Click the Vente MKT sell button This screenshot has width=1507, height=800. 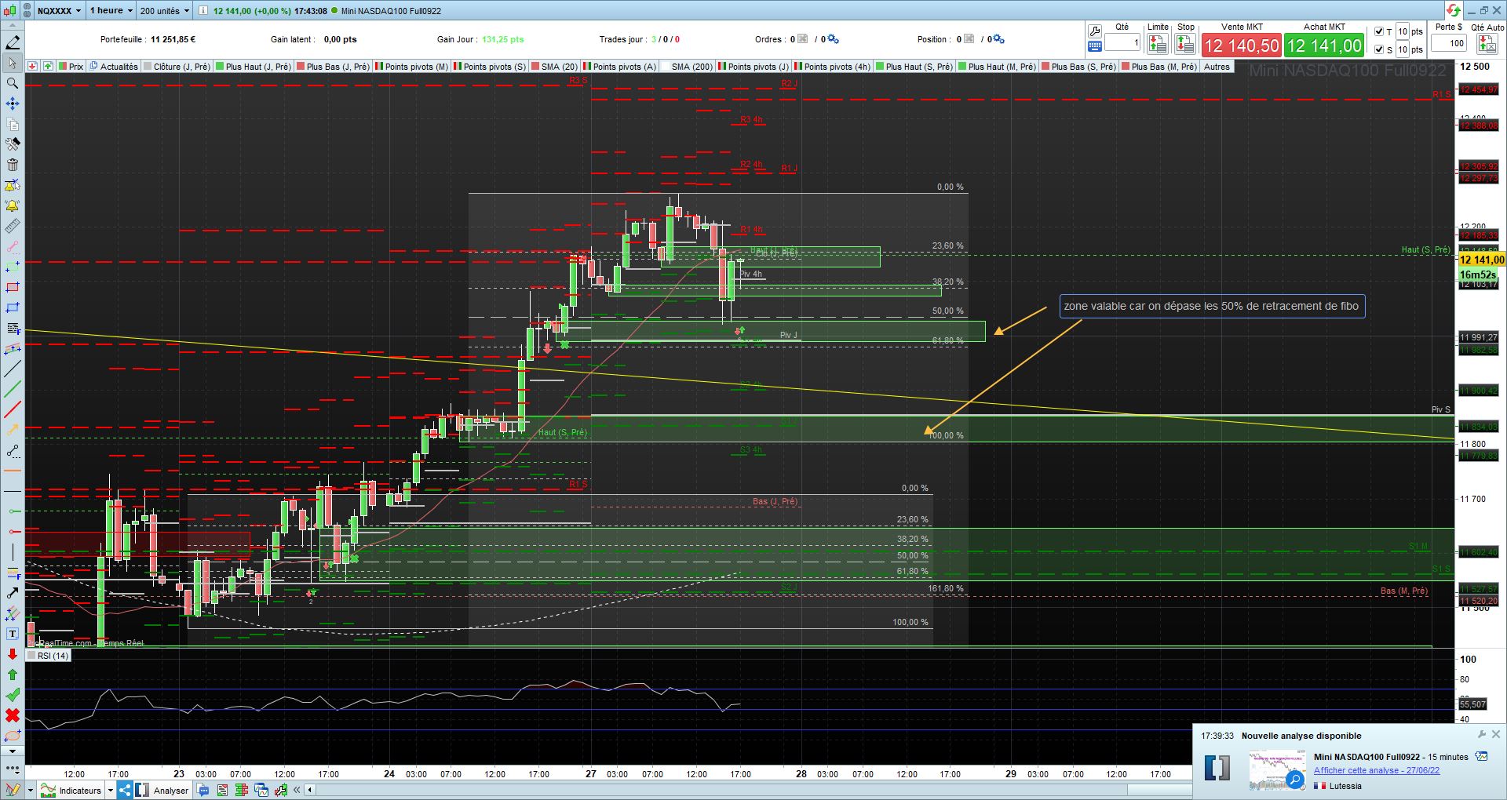coord(1241,45)
